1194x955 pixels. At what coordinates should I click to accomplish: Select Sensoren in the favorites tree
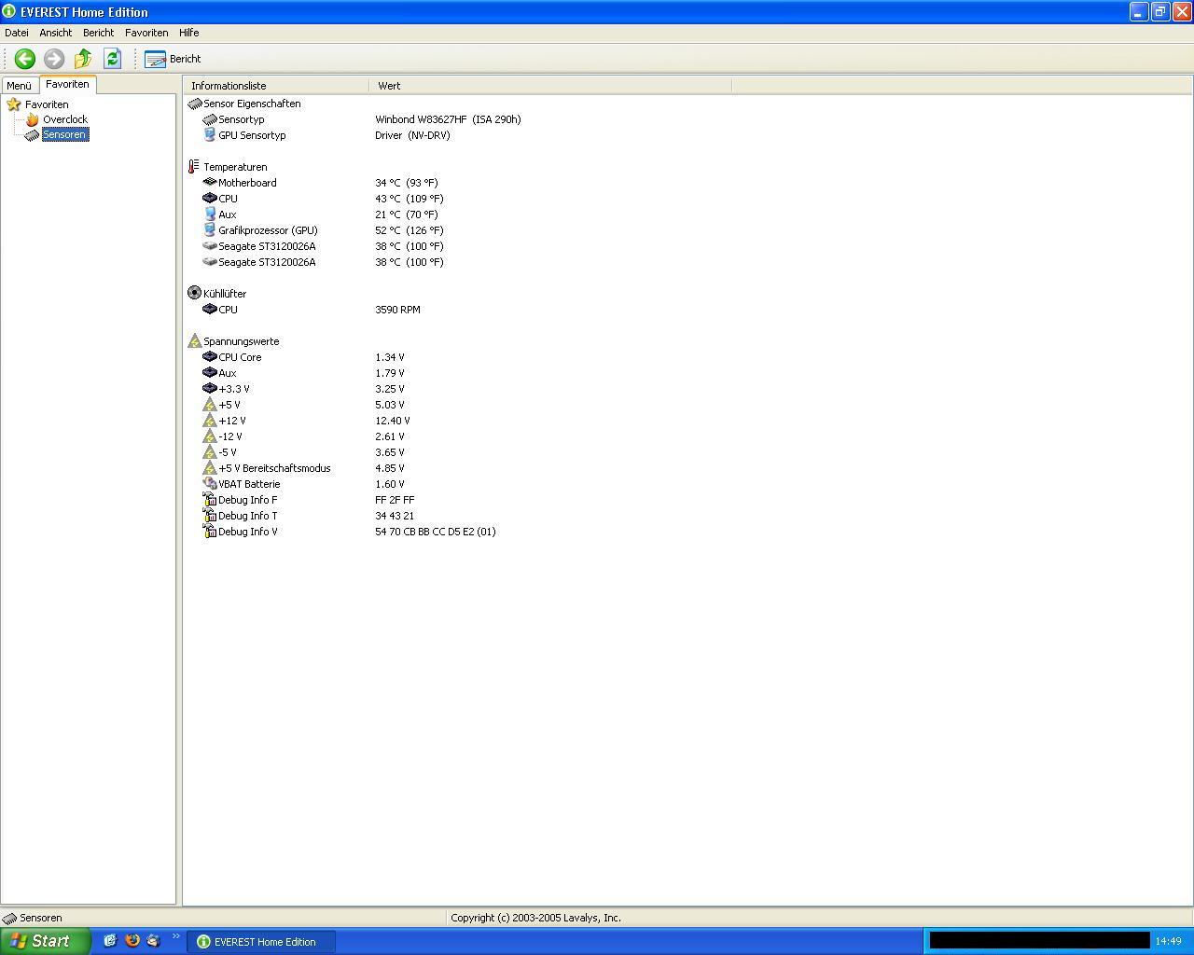click(64, 134)
